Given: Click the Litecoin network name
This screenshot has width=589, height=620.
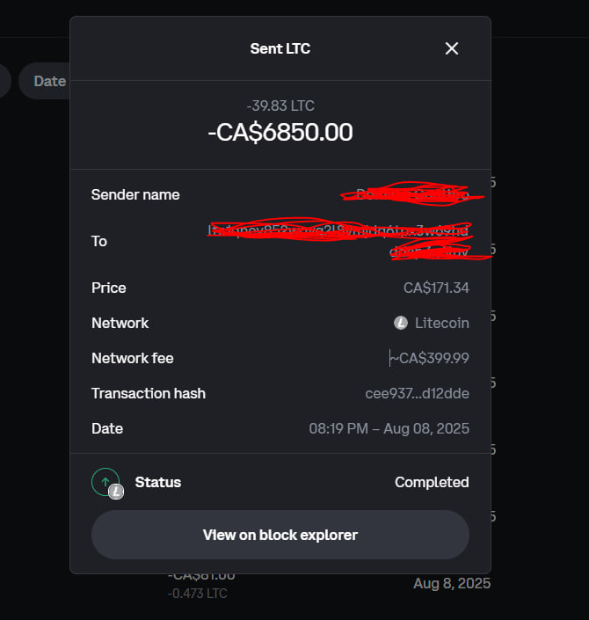Looking at the screenshot, I should tap(442, 323).
